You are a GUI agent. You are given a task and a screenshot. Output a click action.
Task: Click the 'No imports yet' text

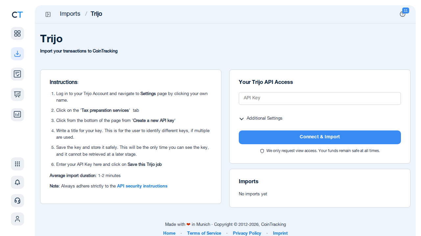(x=253, y=194)
